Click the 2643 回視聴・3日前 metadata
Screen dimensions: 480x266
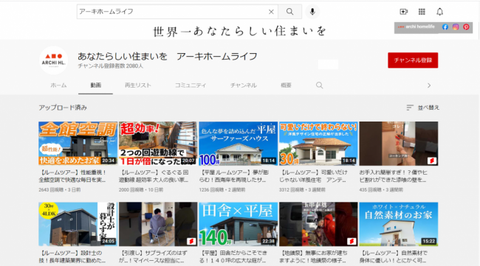(x=60, y=189)
